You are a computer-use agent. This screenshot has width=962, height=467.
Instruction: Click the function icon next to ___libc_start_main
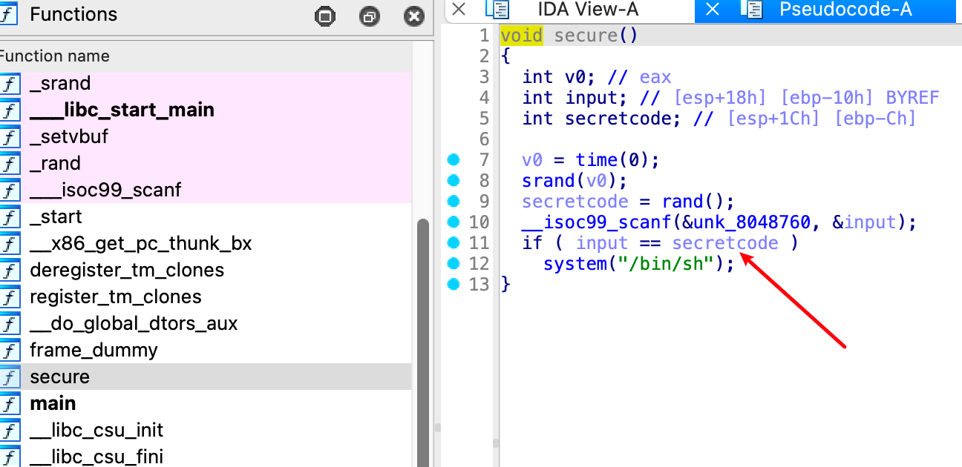[x=10, y=110]
